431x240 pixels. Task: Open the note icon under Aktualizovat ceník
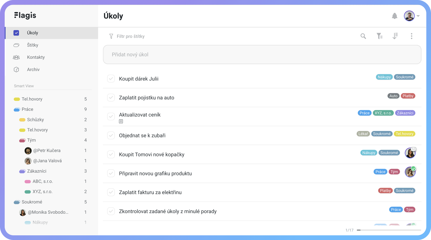point(121,121)
